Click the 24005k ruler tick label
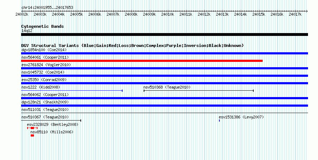The height and width of the screenshot is (160, 318). [x=77, y=14]
